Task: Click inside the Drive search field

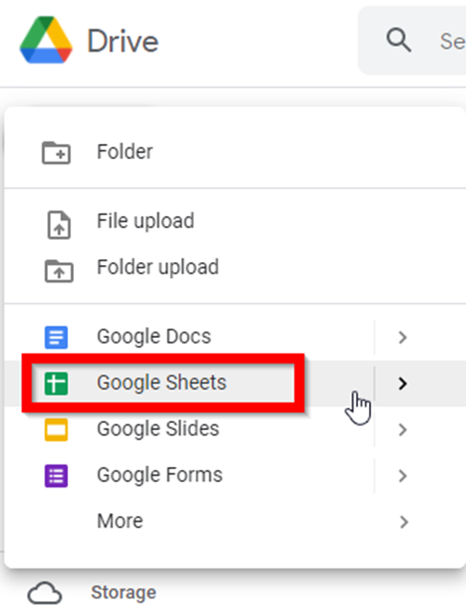Action: click(412, 41)
